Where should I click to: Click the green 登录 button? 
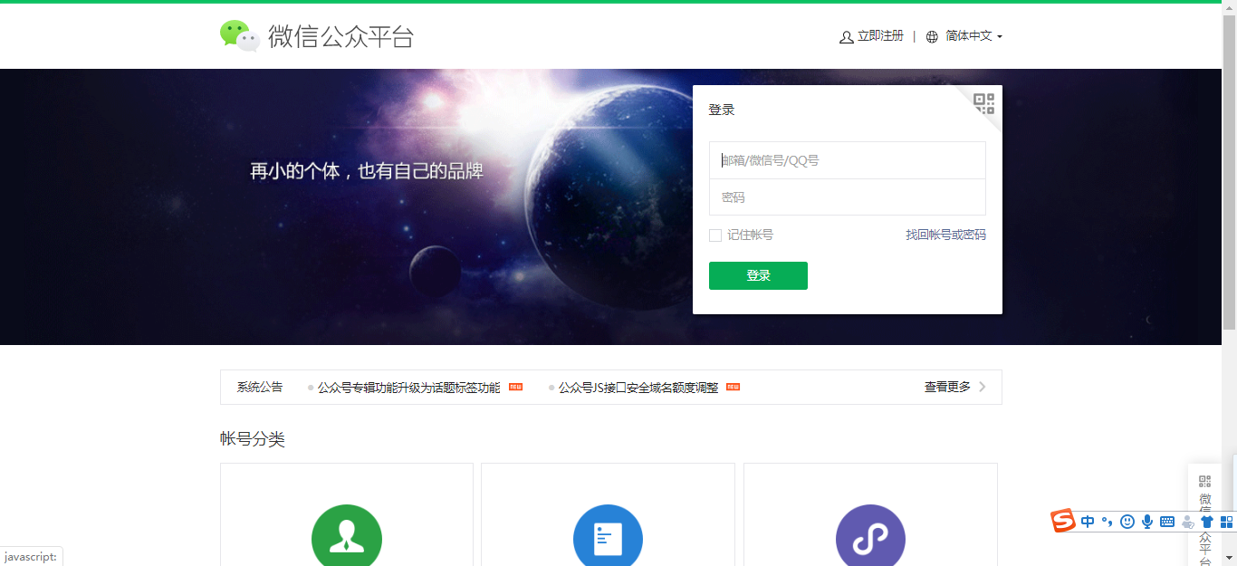(758, 275)
